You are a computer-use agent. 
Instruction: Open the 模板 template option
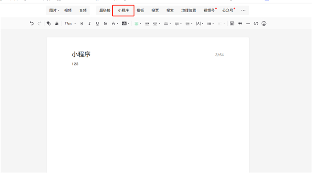tap(140, 10)
